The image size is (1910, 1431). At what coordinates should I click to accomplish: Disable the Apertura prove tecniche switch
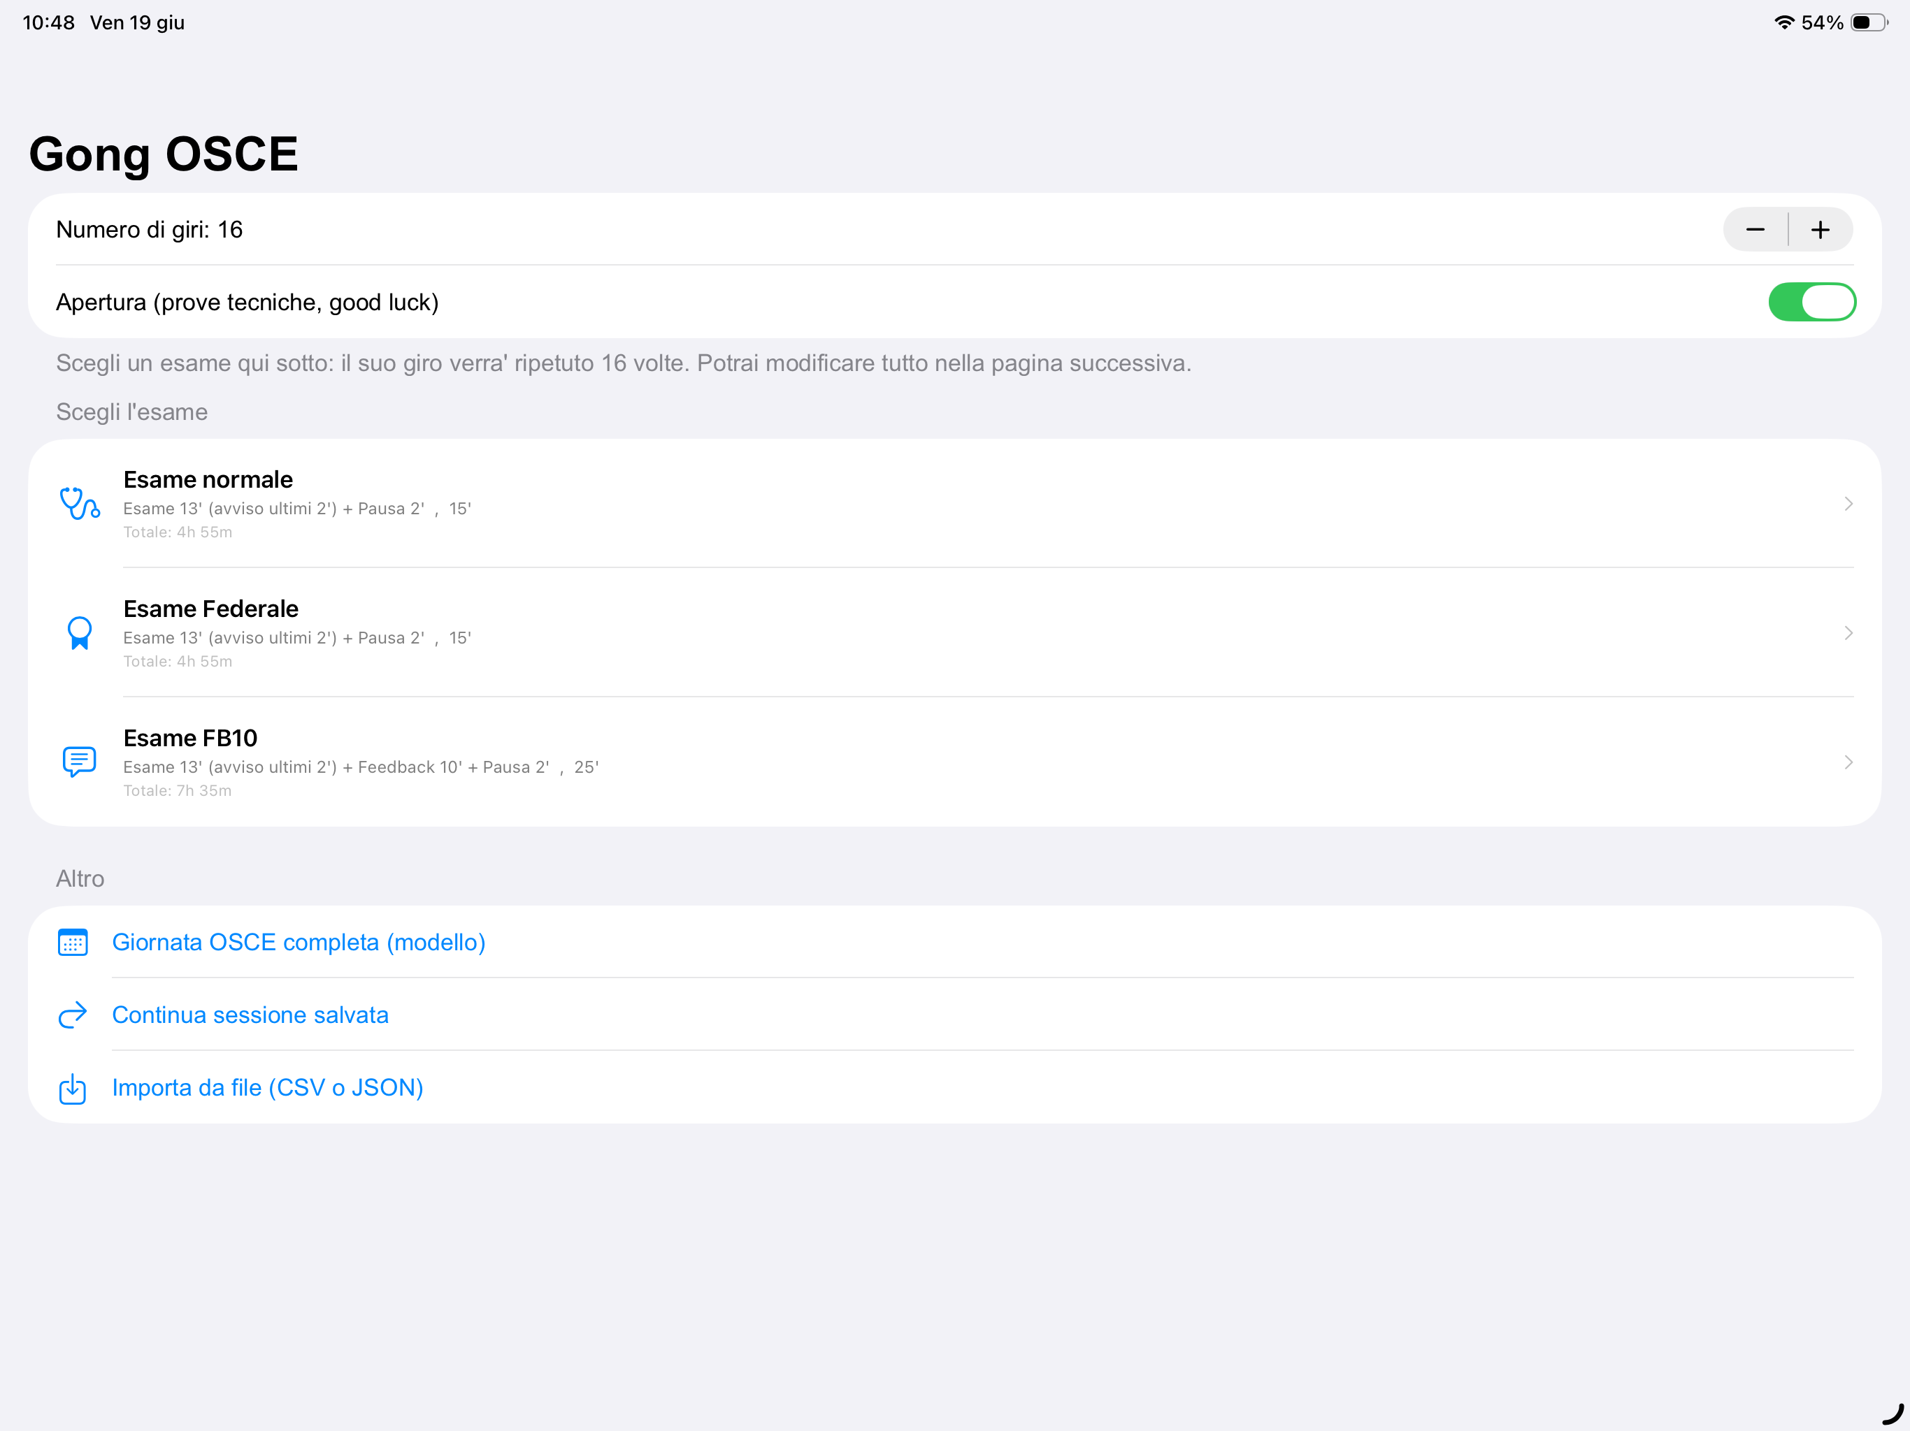(x=1811, y=302)
